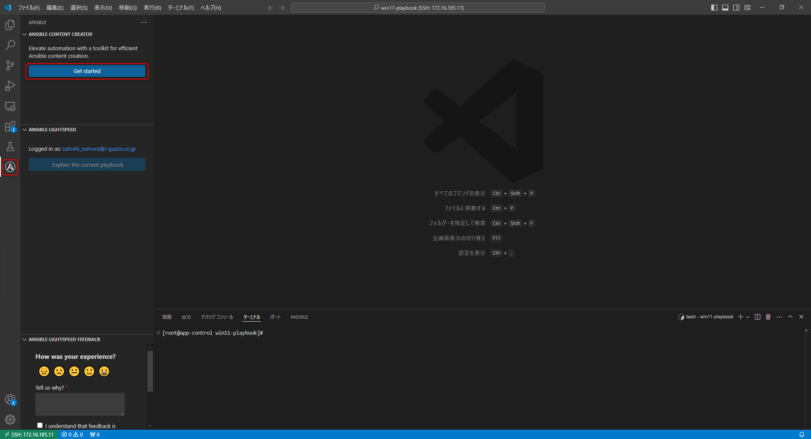Click Explain the current playbook button
Viewport: 811px width, 439px height.
click(87, 165)
